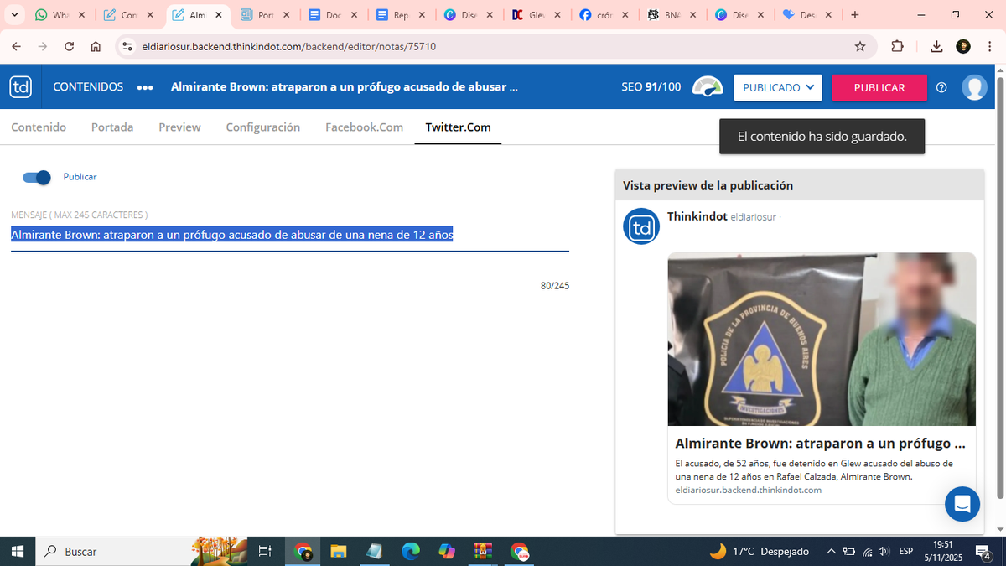Viewport: 1006px width, 566px height.
Task: Open the three-dots menu beside CONTENIDOS
Action: click(x=145, y=87)
